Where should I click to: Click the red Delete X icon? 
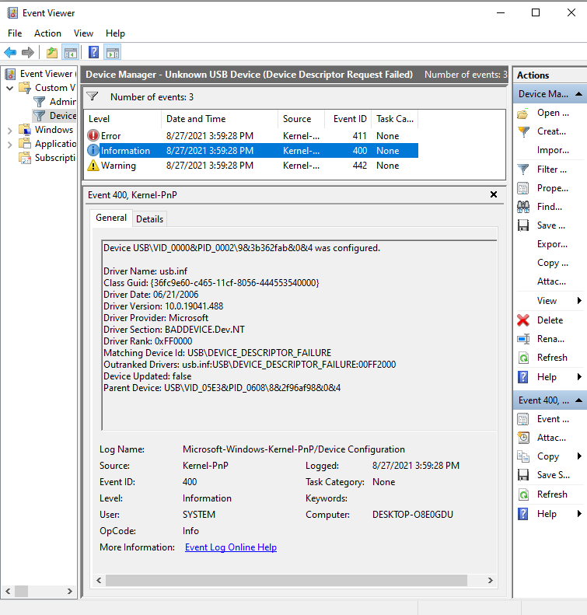(x=523, y=320)
